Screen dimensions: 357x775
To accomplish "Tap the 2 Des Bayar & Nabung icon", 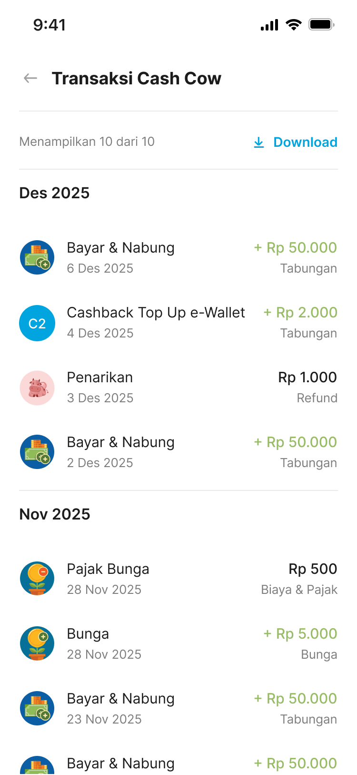I will 37,452.
